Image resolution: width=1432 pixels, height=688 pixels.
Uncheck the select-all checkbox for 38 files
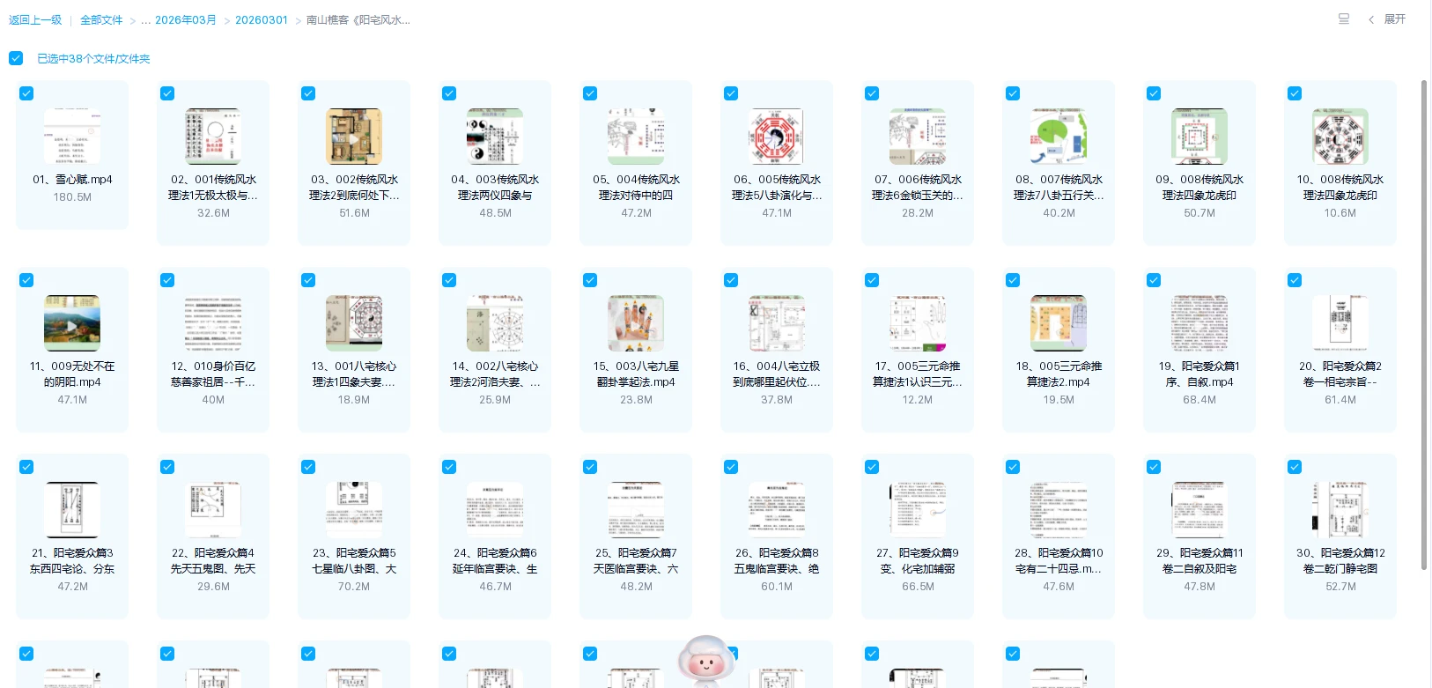point(16,58)
